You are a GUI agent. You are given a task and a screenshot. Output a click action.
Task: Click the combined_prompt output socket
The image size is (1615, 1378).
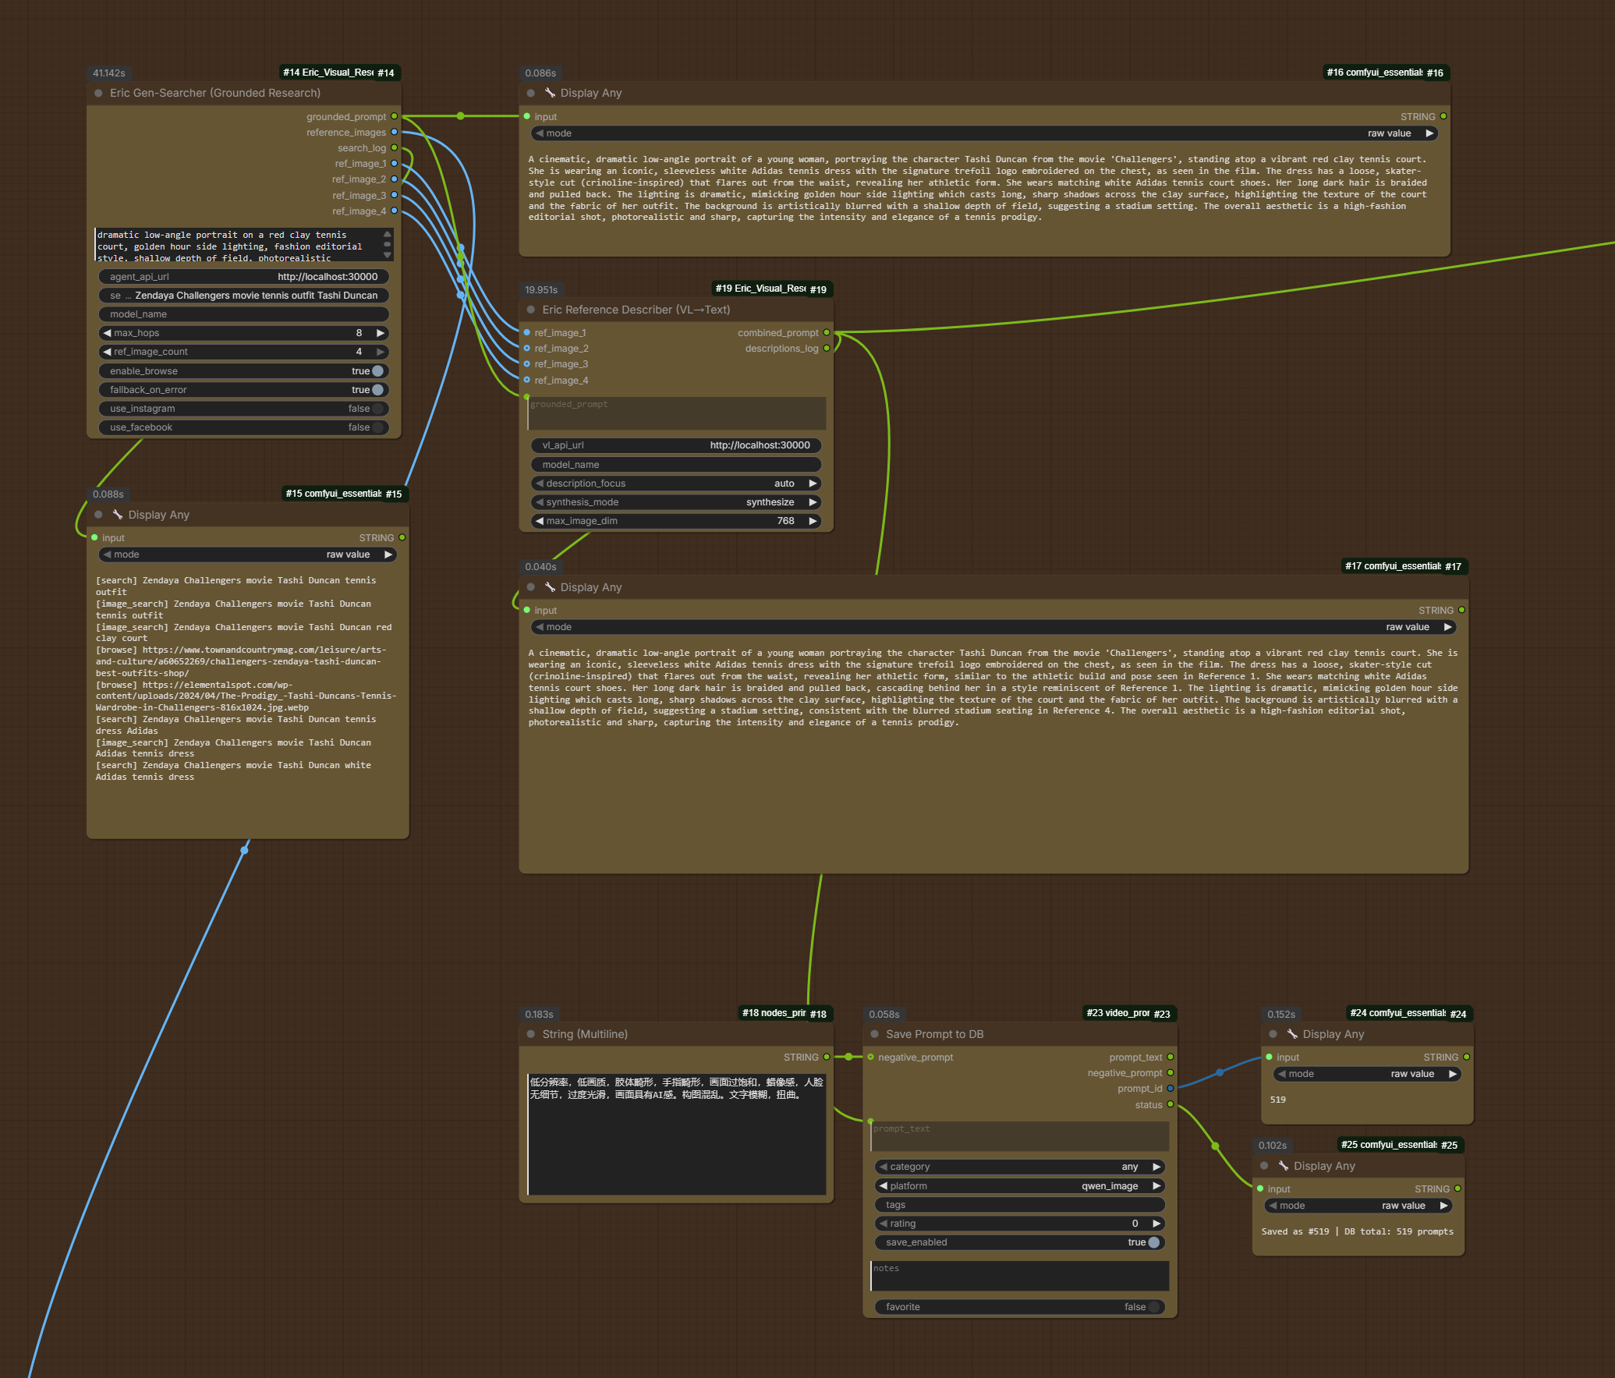[x=827, y=332]
